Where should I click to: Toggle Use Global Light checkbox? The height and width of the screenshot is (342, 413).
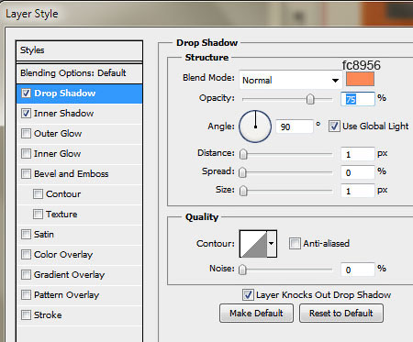tap(334, 127)
